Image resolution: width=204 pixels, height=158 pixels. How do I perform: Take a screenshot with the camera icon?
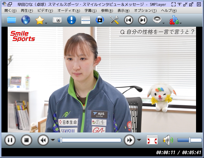click(57, 20)
